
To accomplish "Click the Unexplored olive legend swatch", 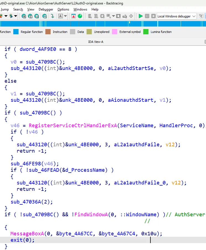I will (x=89, y=32).
